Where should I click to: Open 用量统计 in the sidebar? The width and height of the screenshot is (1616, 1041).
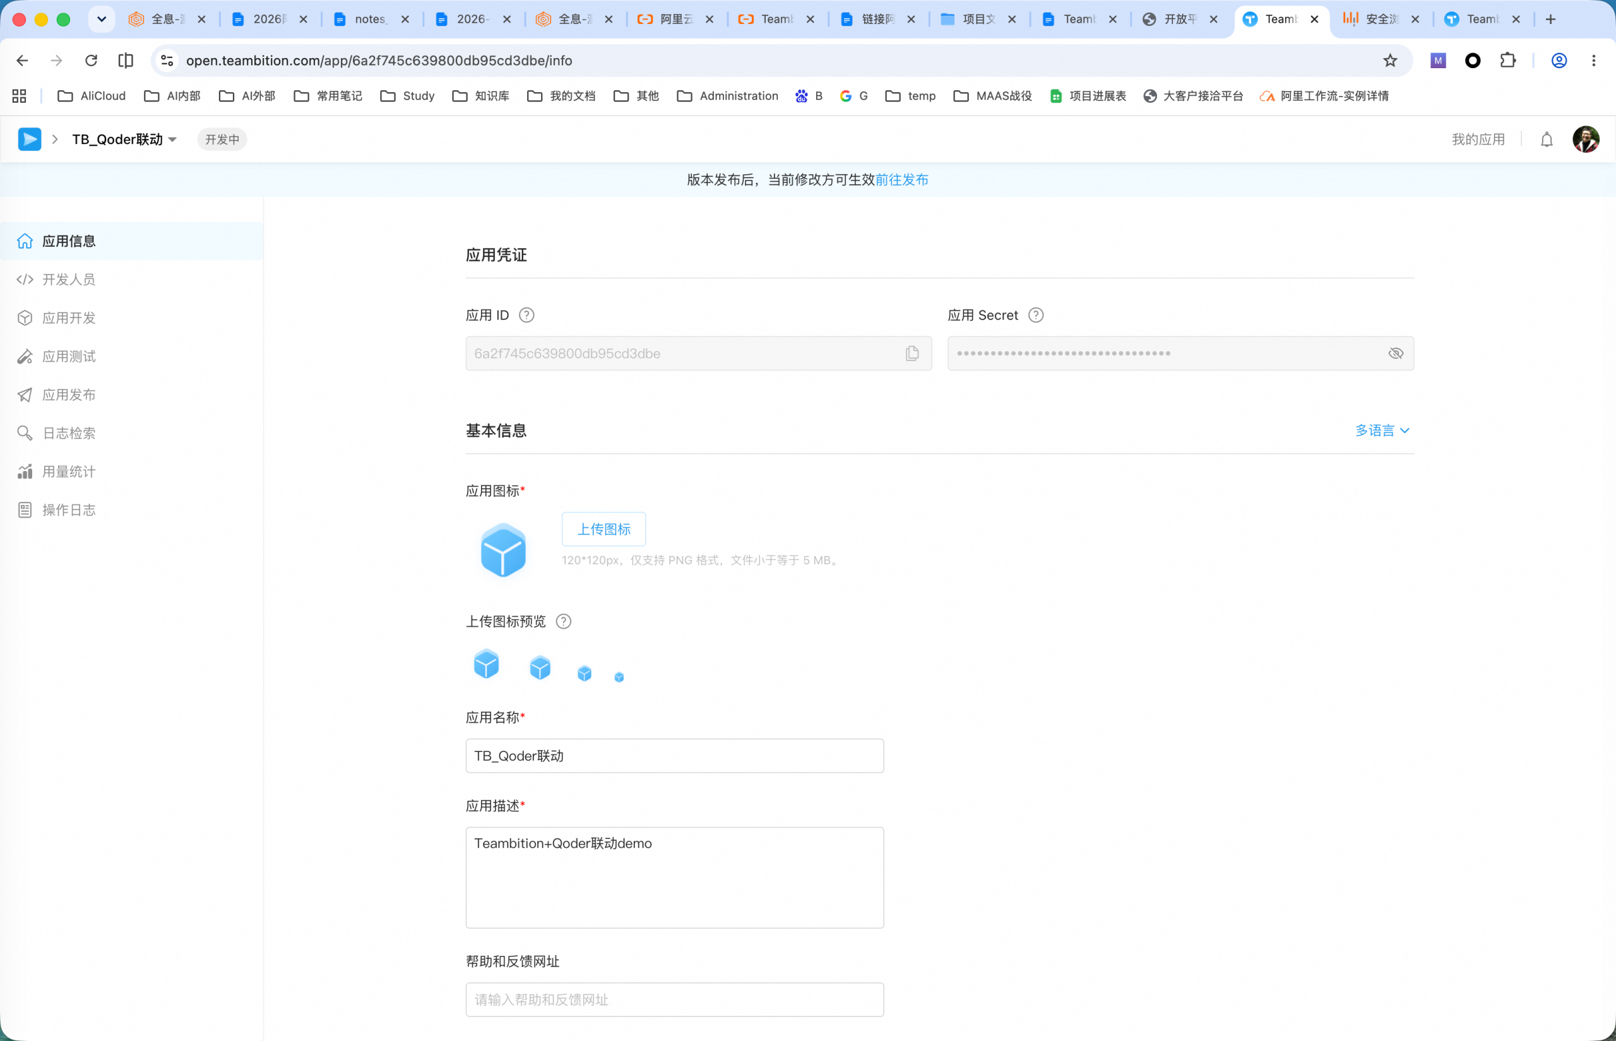pos(132,472)
